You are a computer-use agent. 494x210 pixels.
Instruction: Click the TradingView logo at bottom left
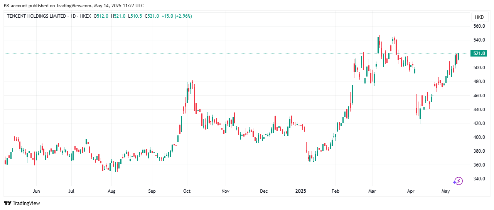[x=22, y=203]
